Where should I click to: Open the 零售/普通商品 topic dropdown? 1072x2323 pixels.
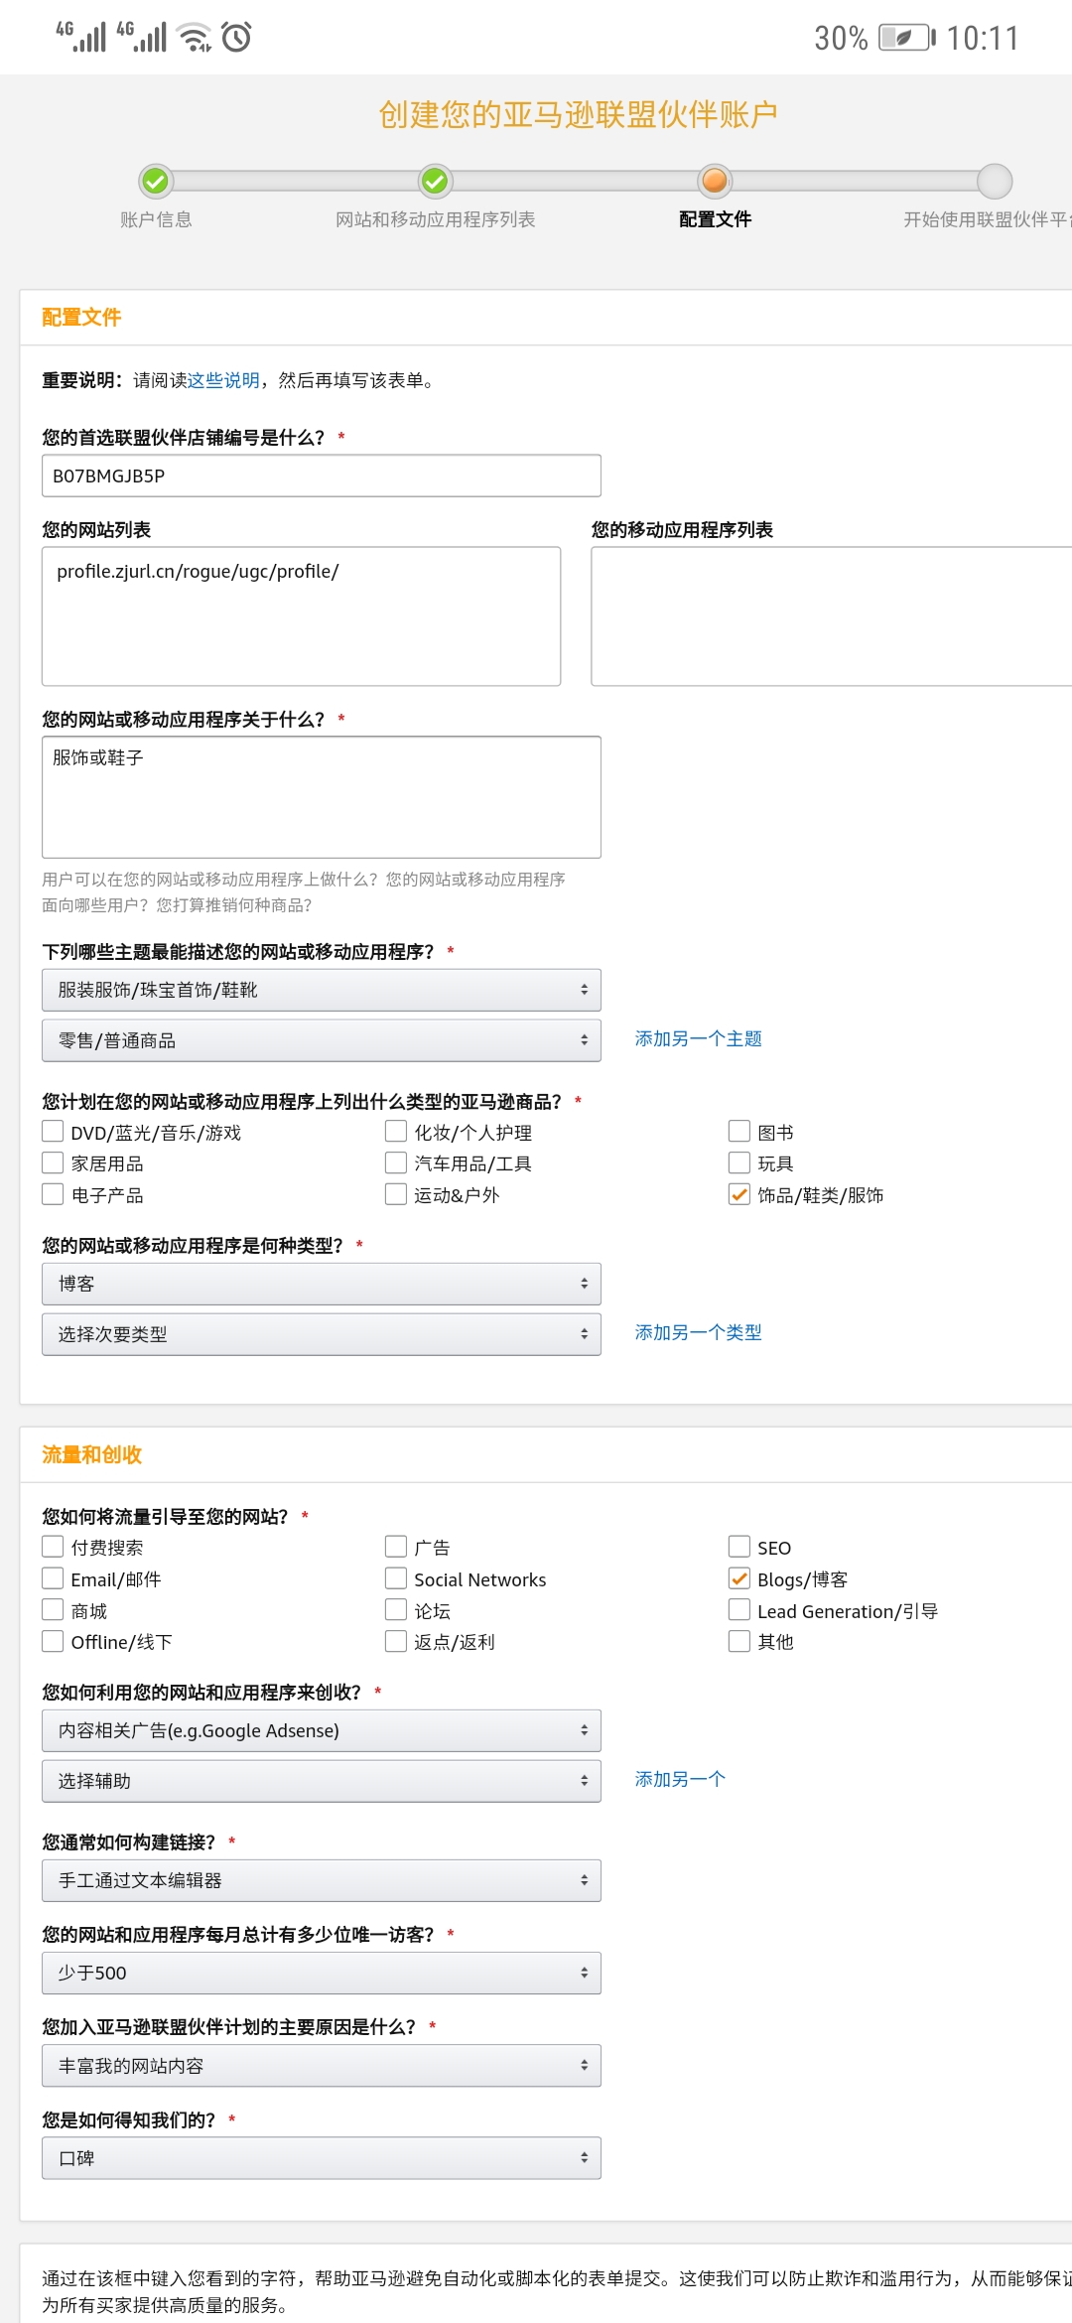[322, 1040]
